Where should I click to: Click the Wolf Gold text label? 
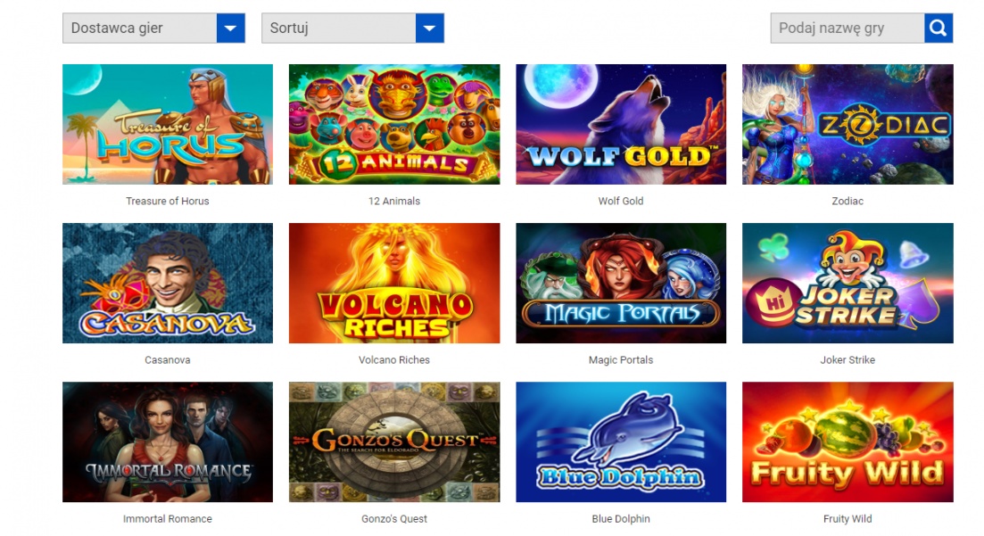click(621, 201)
